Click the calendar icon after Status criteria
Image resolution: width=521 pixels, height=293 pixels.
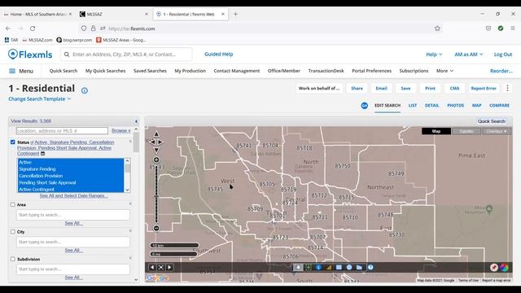click(42, 154)
